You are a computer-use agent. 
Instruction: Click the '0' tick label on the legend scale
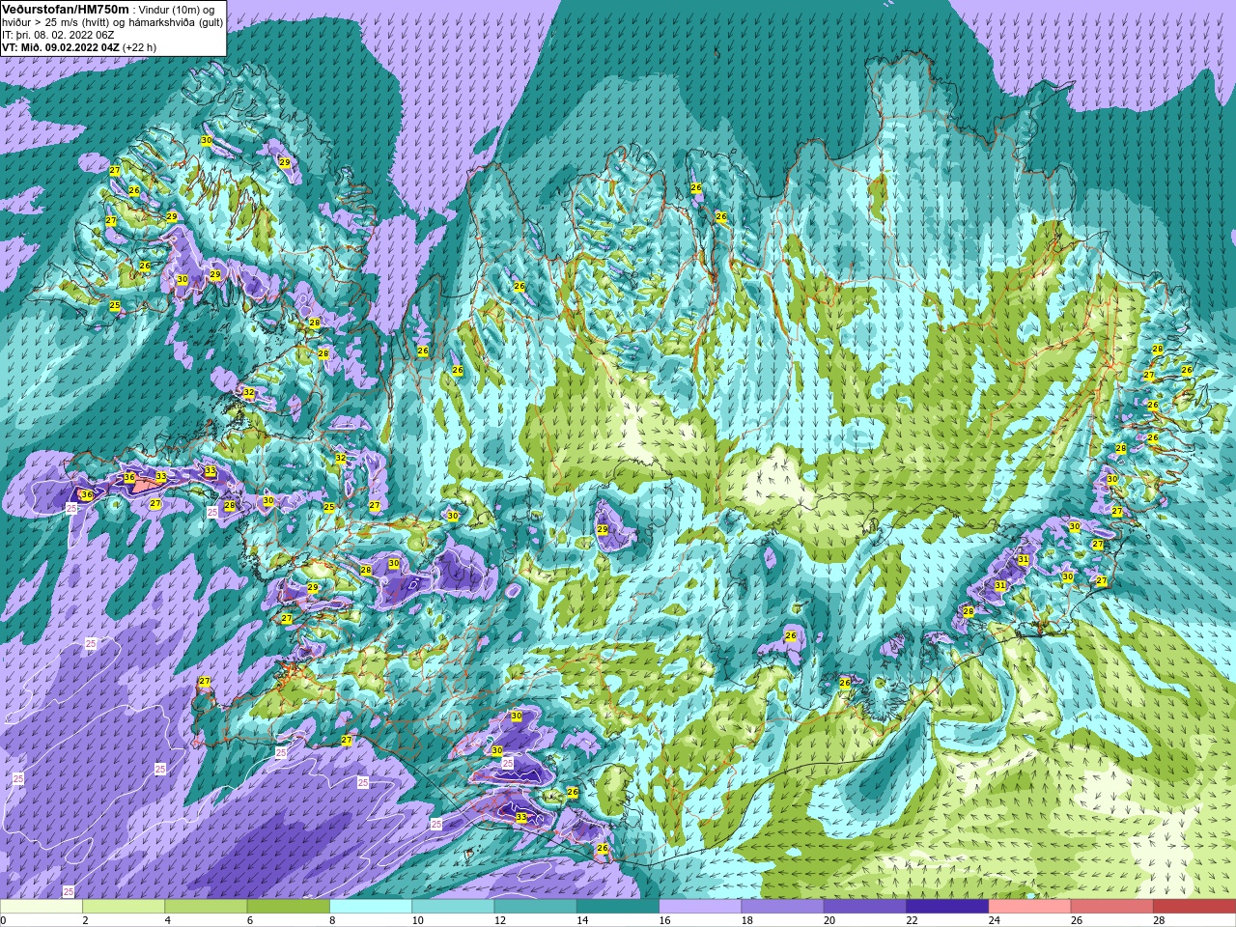(3, 920)
